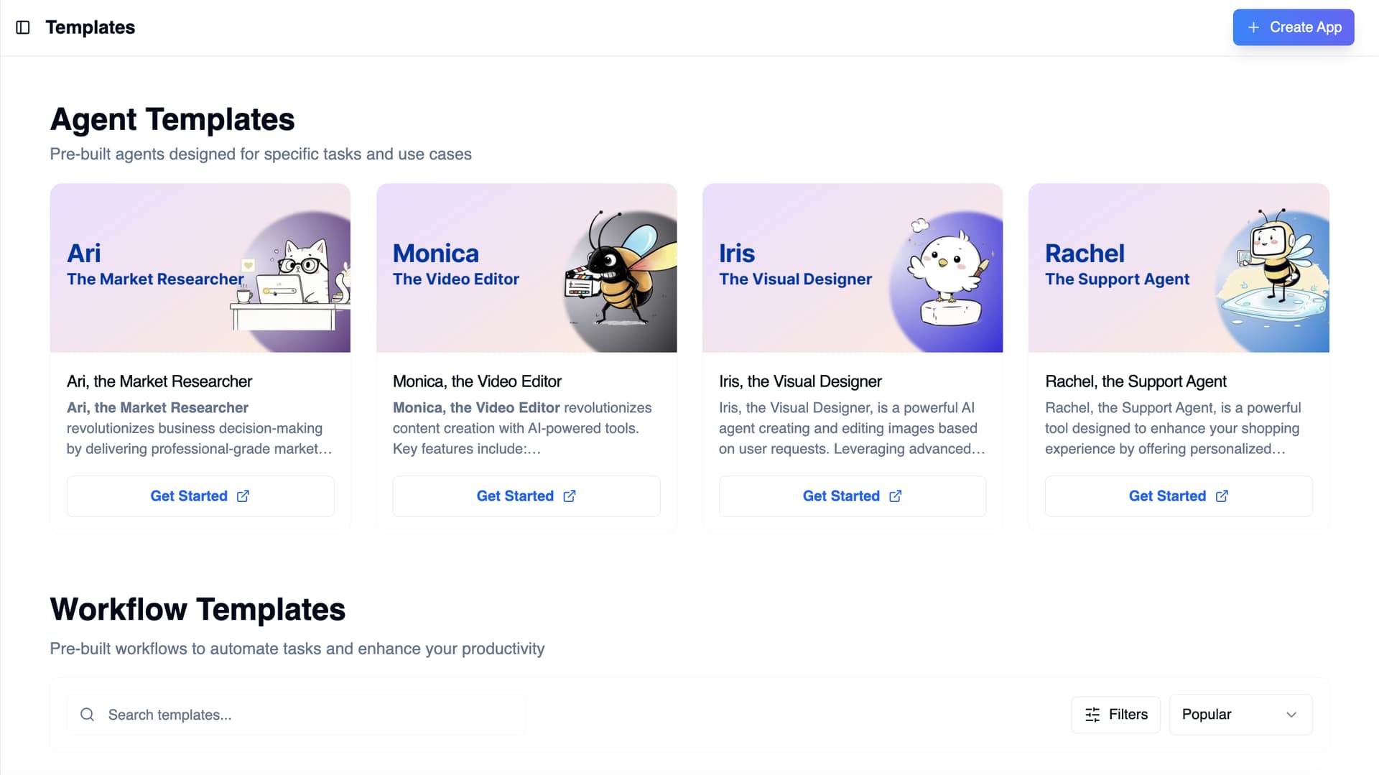This screenshot has height=775, width=1379.
Task: Click external link icon on Iris's Get Started
Action: (x=896, y=496)
